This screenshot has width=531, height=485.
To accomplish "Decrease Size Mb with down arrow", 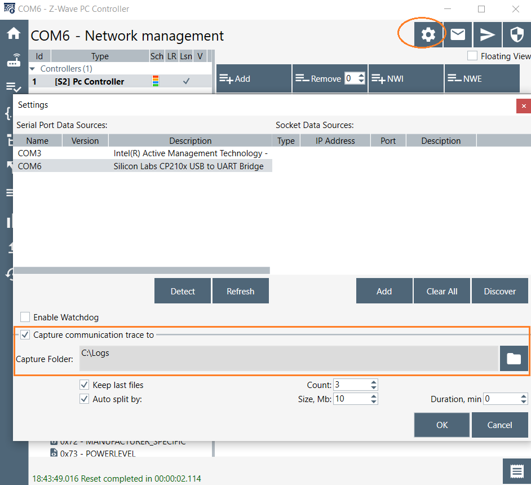I will click(x=374, y=402).
